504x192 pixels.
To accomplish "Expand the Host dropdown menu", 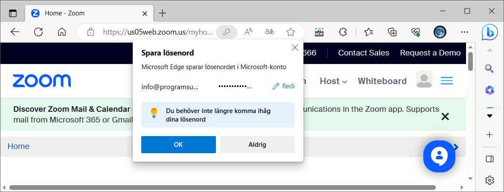I will [x=333, y=81].
